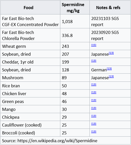Click [13] citation in Mushroom row
Image resolution: width=131 pixels, height=145 pixels.
[x=111, y=77]
